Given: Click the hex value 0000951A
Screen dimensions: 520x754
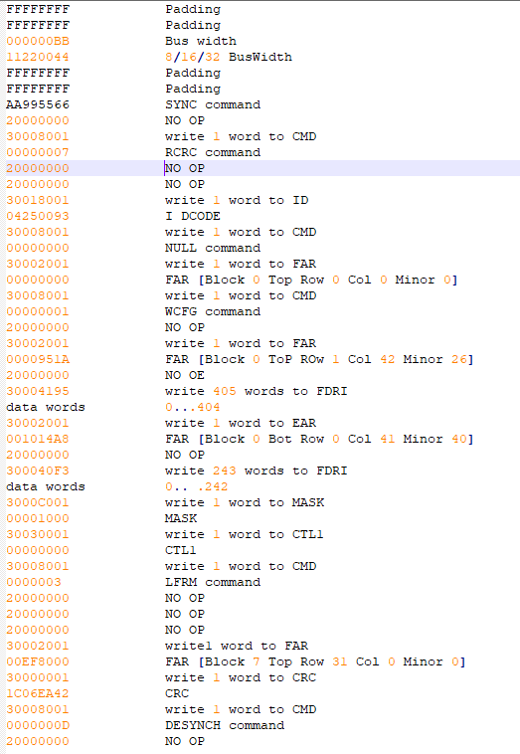Looking at the screenshot, I should [38, 359].
